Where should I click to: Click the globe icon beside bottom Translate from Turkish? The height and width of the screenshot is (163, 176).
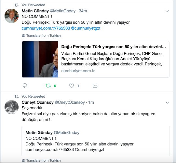(23, 160)
